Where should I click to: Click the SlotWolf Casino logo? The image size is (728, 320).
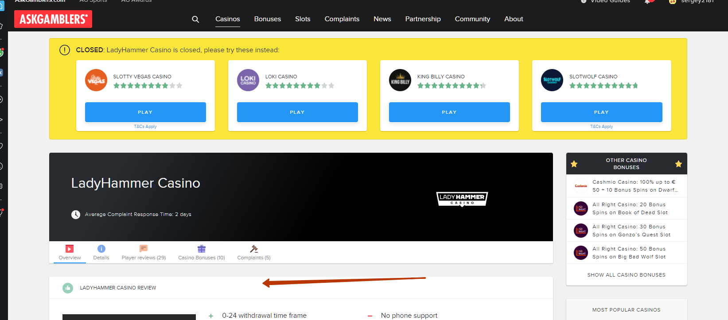coord(552,80)
